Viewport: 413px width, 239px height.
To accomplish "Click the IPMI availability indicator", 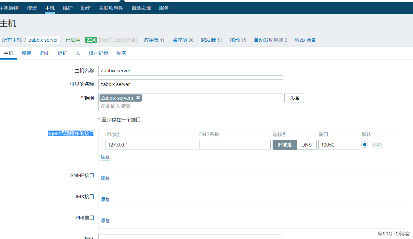I will [131, 40].
